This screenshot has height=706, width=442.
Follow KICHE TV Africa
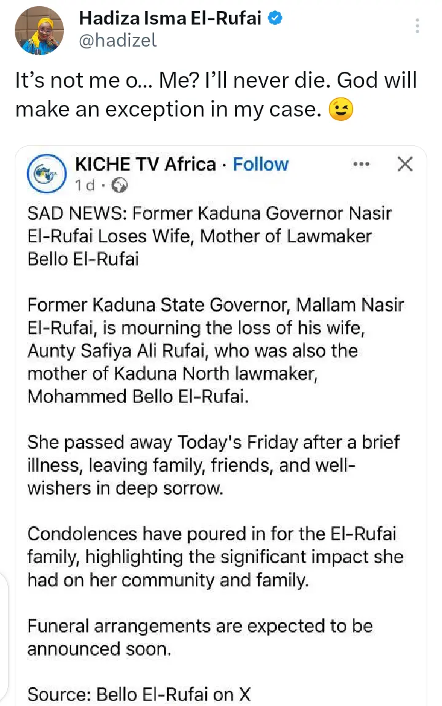coord(260,164)
